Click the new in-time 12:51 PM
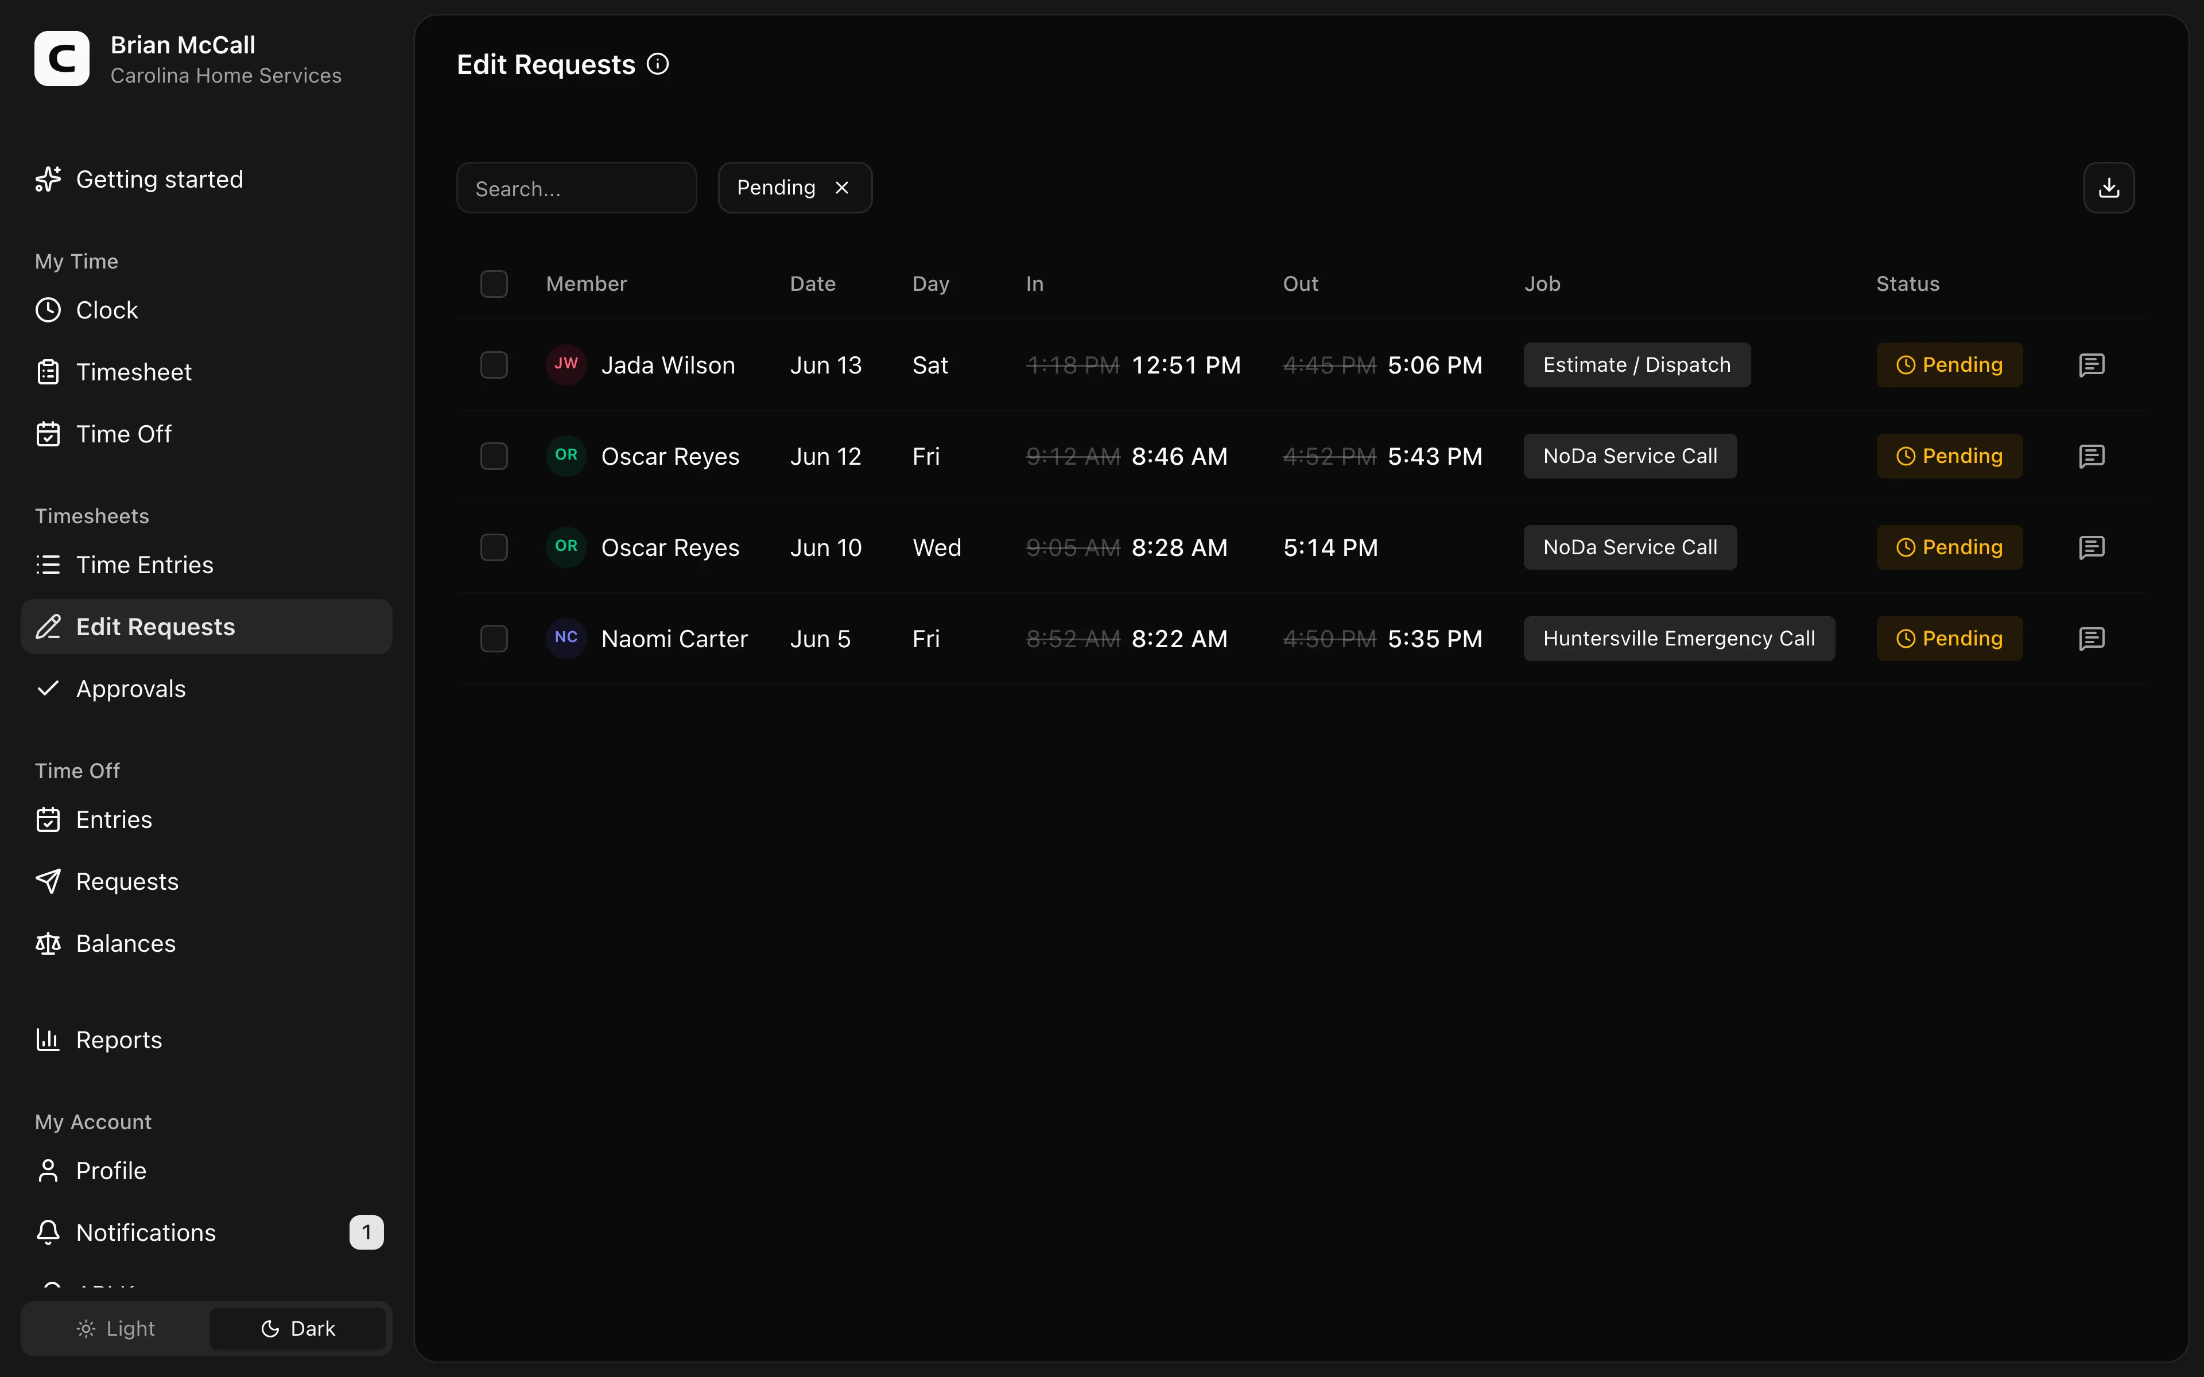The image size is (2204, 1377). (1186, 365)
